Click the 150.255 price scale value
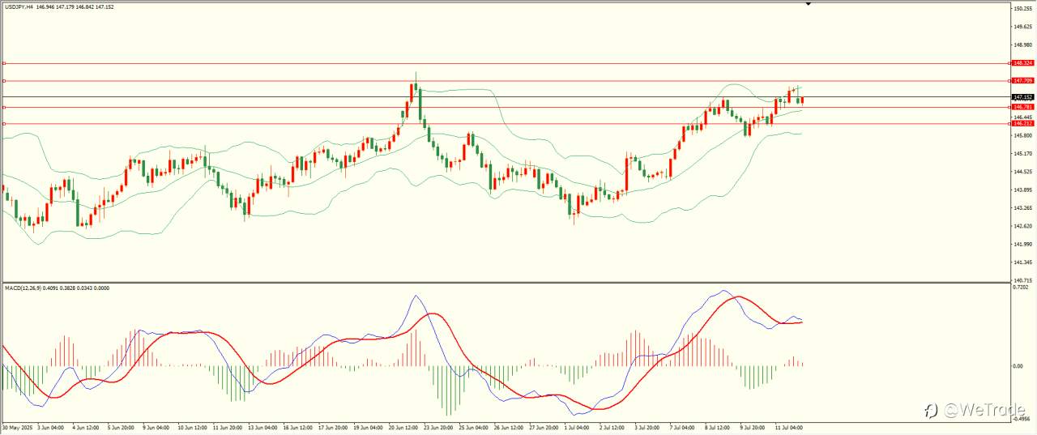 [1022, 8]
